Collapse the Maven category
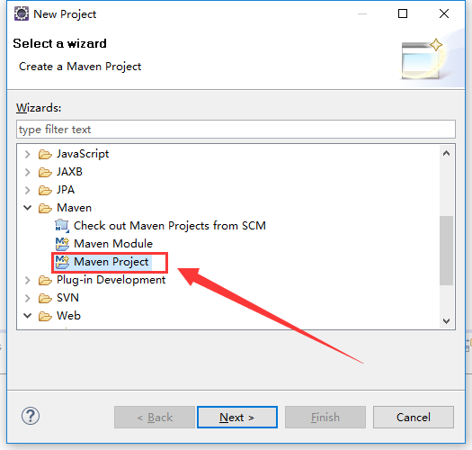The width and height of the screenshot is (472, 450). coord(28,208)
